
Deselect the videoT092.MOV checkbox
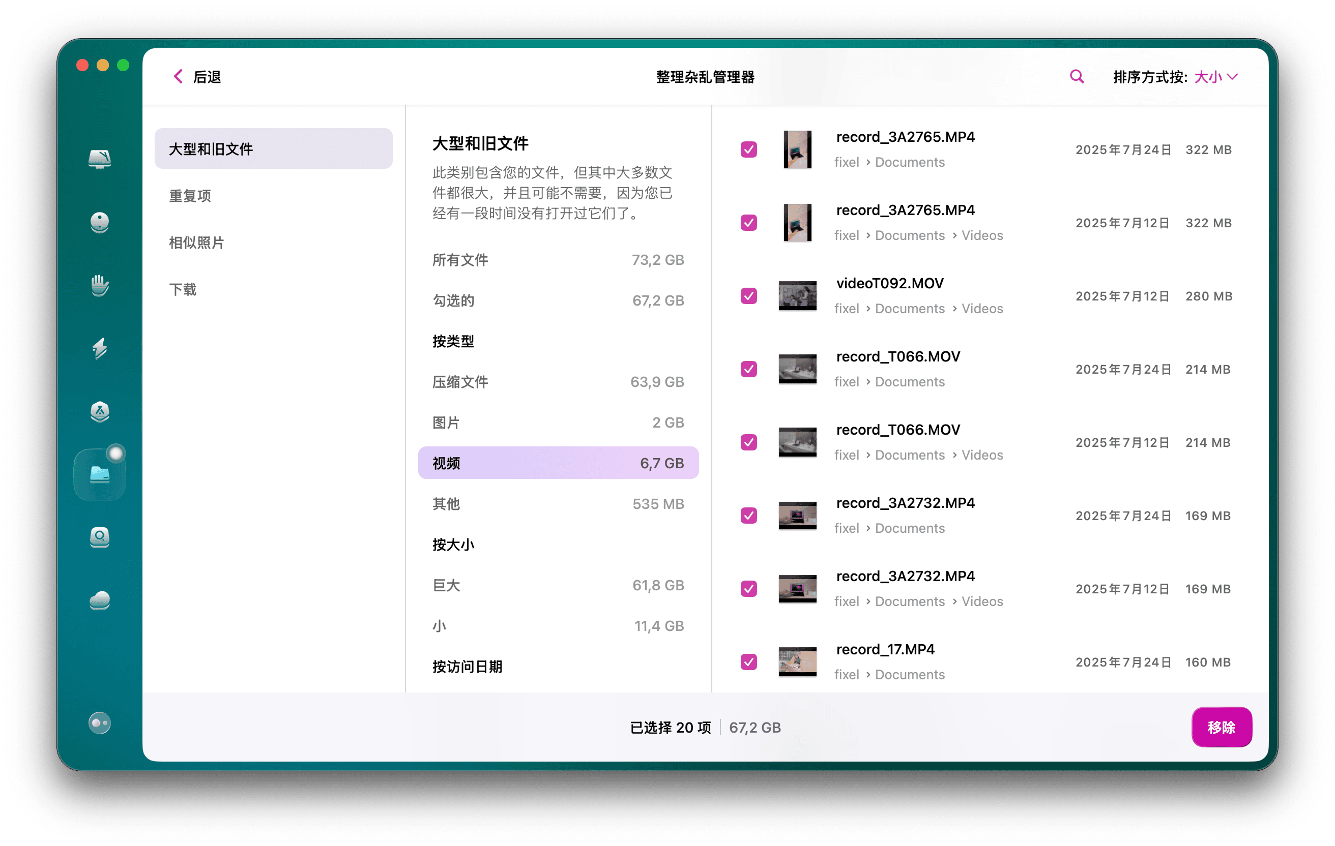748,296
